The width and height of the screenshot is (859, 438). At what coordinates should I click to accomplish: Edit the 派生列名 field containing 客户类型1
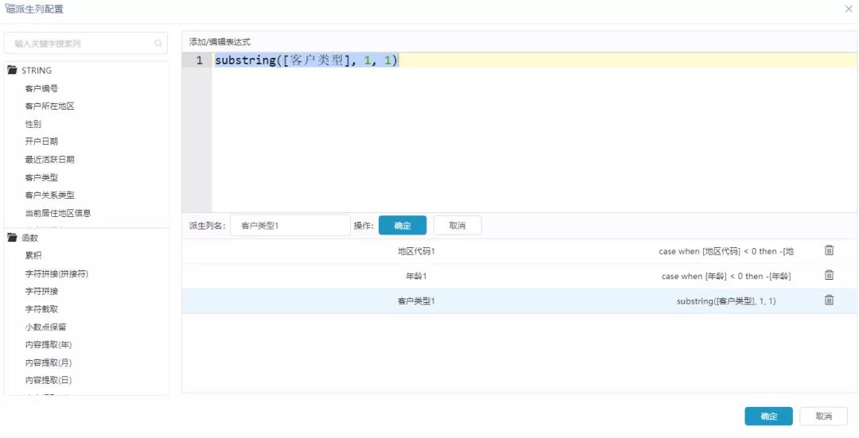pos(290,225)
